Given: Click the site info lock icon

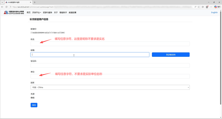Looking at the screenshot, I should (11, 7).
